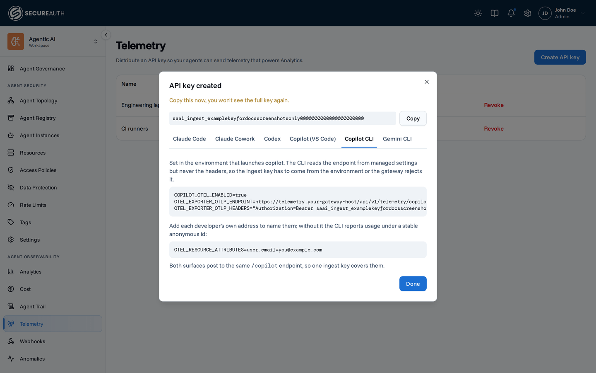Select the Copilot CLI tab
596x373 pixels.
click(359, 139)
